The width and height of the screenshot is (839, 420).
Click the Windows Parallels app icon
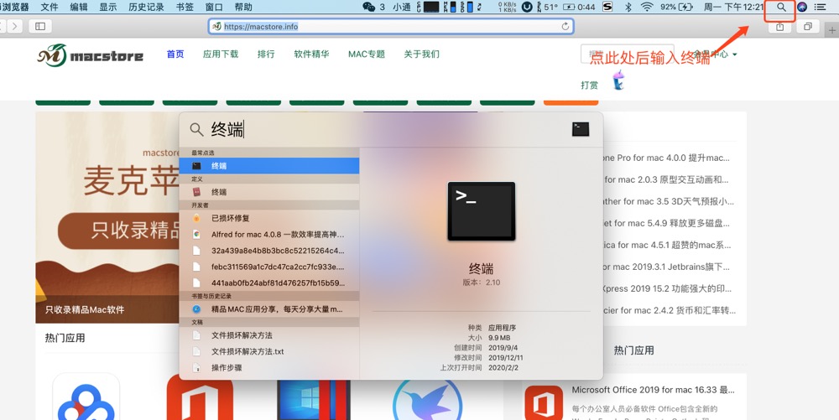[314, 400]
